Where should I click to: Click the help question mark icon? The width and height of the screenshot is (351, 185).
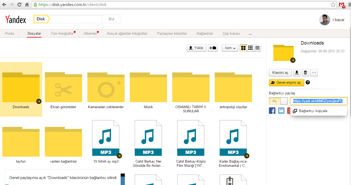[308, 83]
